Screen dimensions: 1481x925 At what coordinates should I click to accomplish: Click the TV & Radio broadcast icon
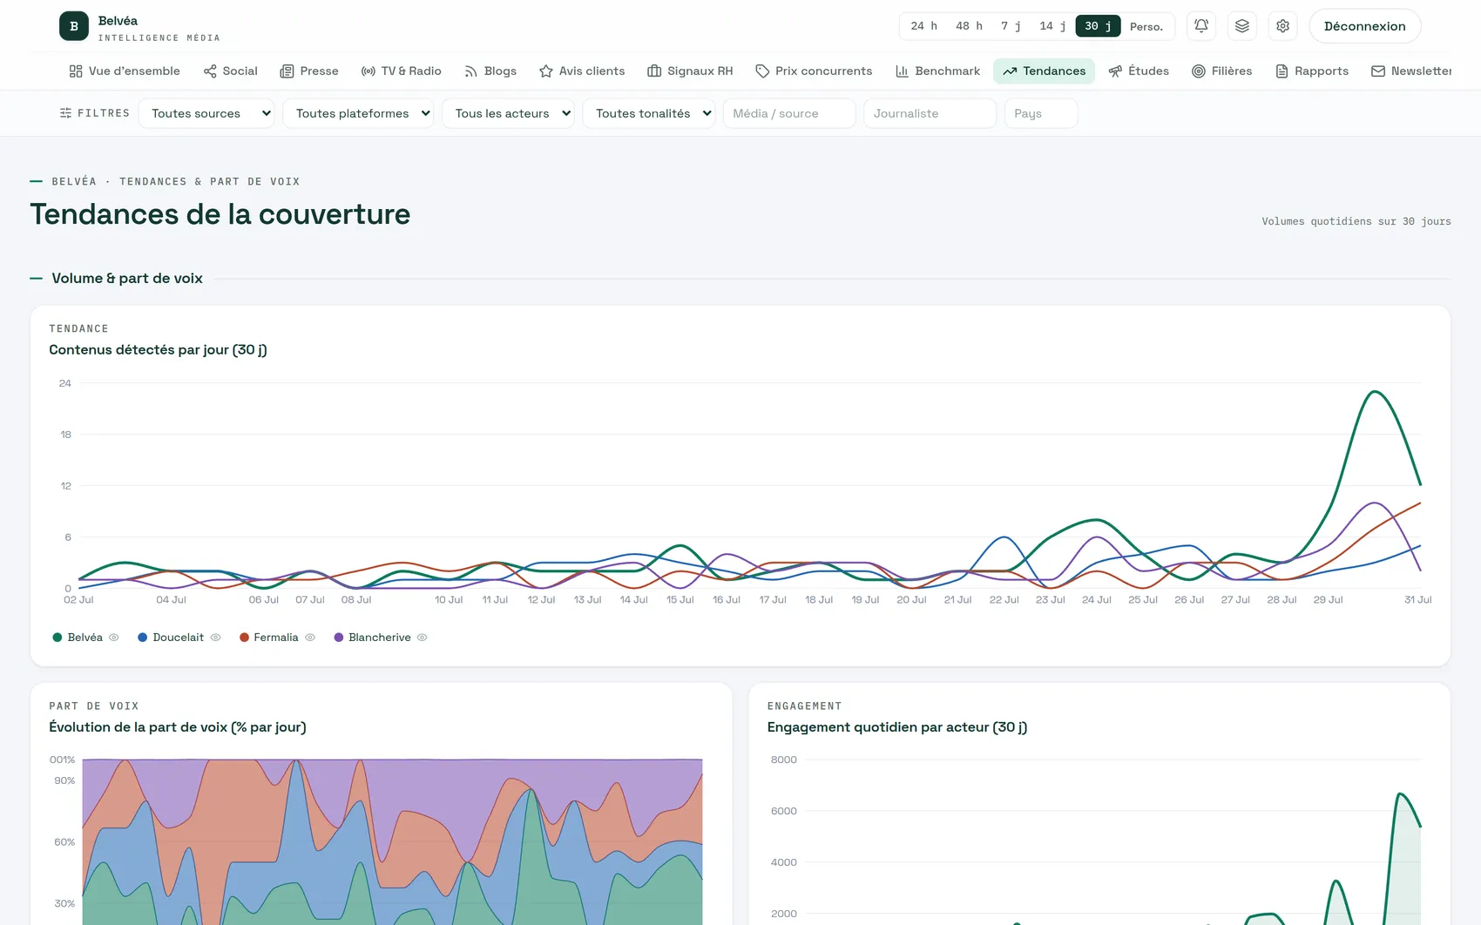pos(369,71)
